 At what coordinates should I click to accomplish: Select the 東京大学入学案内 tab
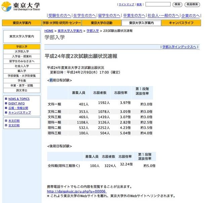click(x=141, y=23)
